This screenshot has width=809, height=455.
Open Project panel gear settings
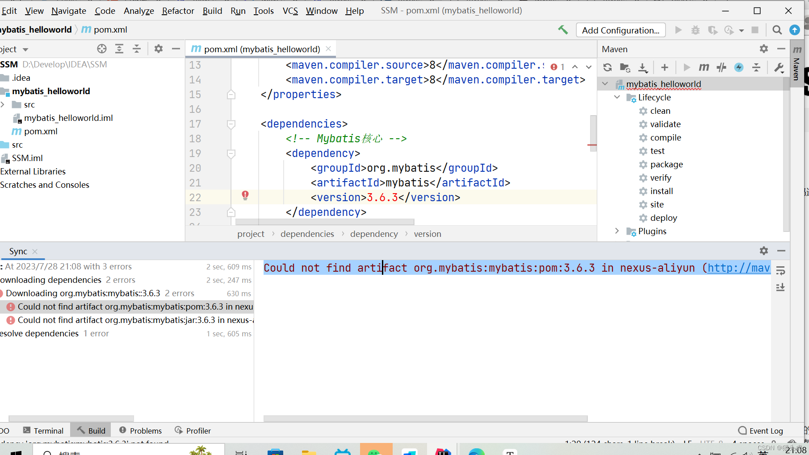(x=159, y=49)
